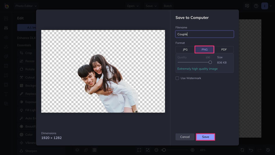Open the Save dropdown in top bar

(151, 6)
